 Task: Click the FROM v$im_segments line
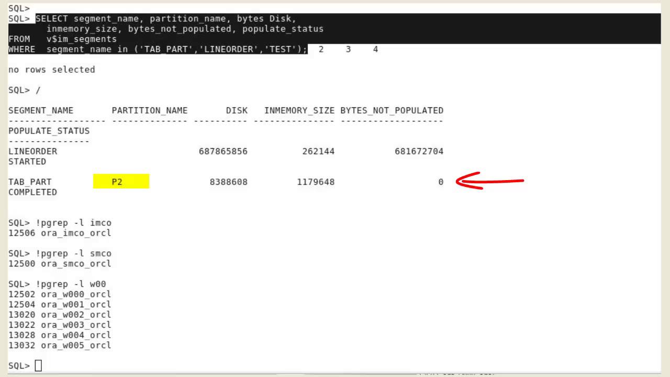tap(63, 39)
